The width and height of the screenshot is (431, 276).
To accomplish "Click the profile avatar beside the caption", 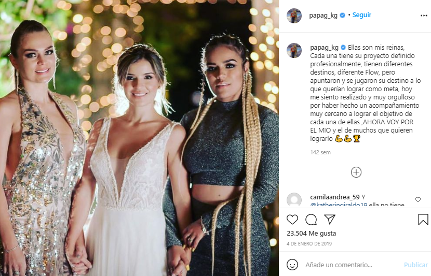I will point(294,50).
